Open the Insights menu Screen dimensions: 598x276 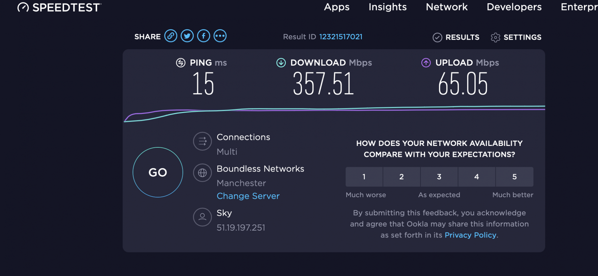388,7
